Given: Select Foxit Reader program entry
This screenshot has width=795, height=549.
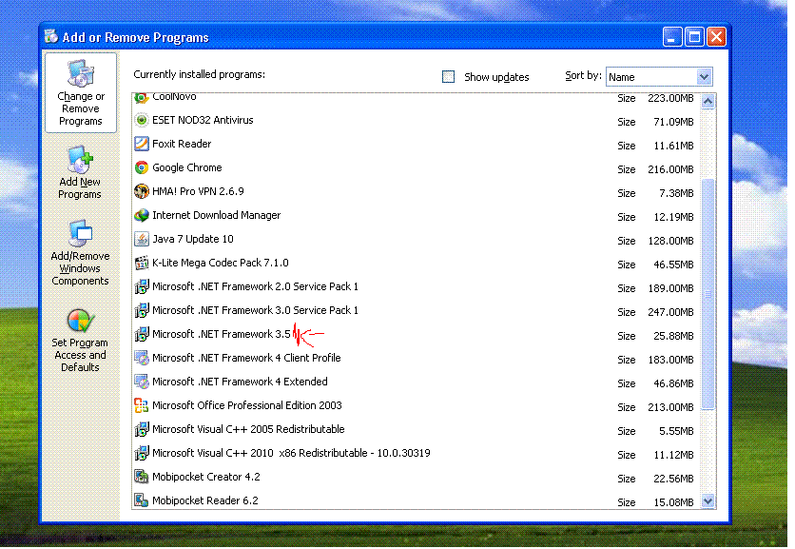Looking at the screenshot, I should pyautogui.click(x=416, y=145).
